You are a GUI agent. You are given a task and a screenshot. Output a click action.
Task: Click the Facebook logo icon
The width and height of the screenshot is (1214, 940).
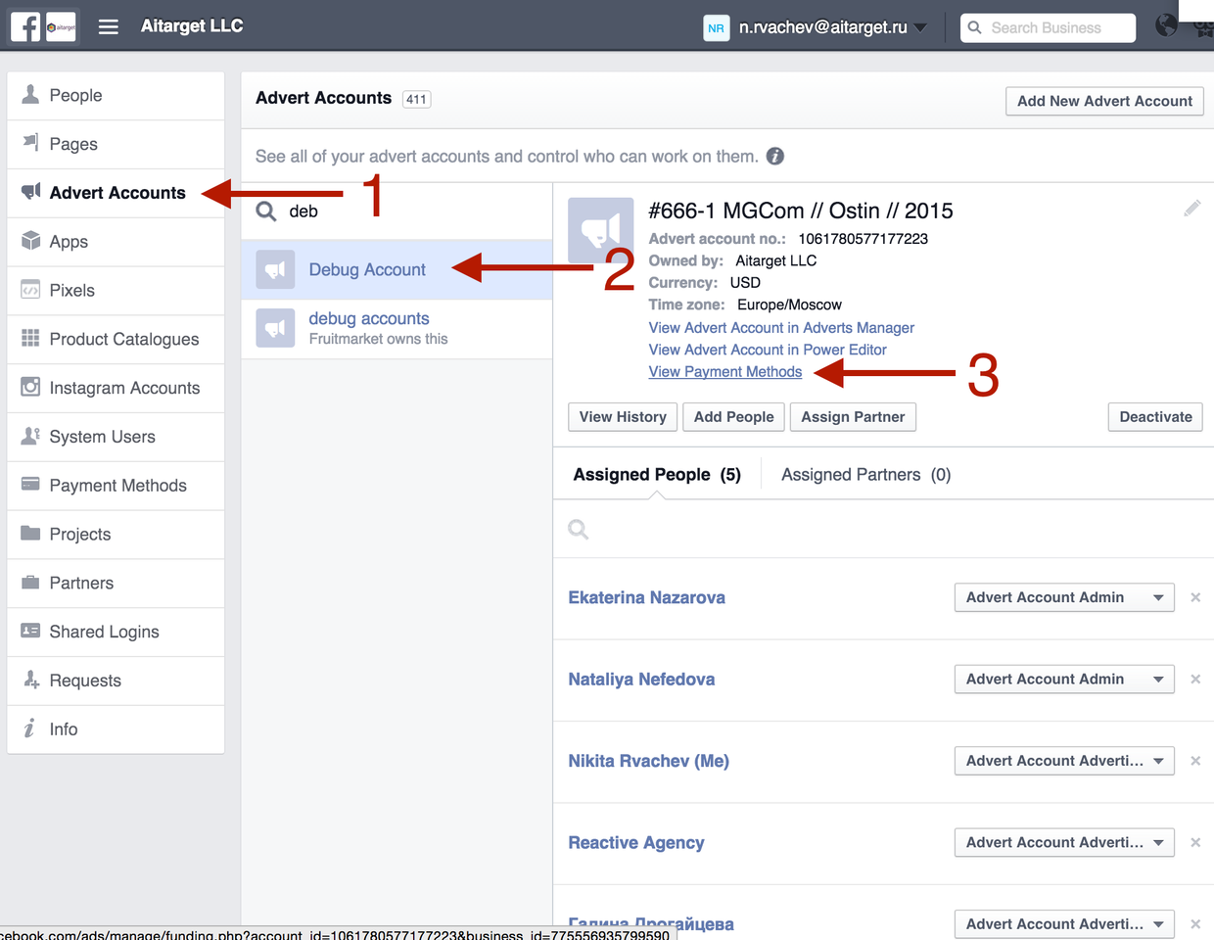(25, 26)
